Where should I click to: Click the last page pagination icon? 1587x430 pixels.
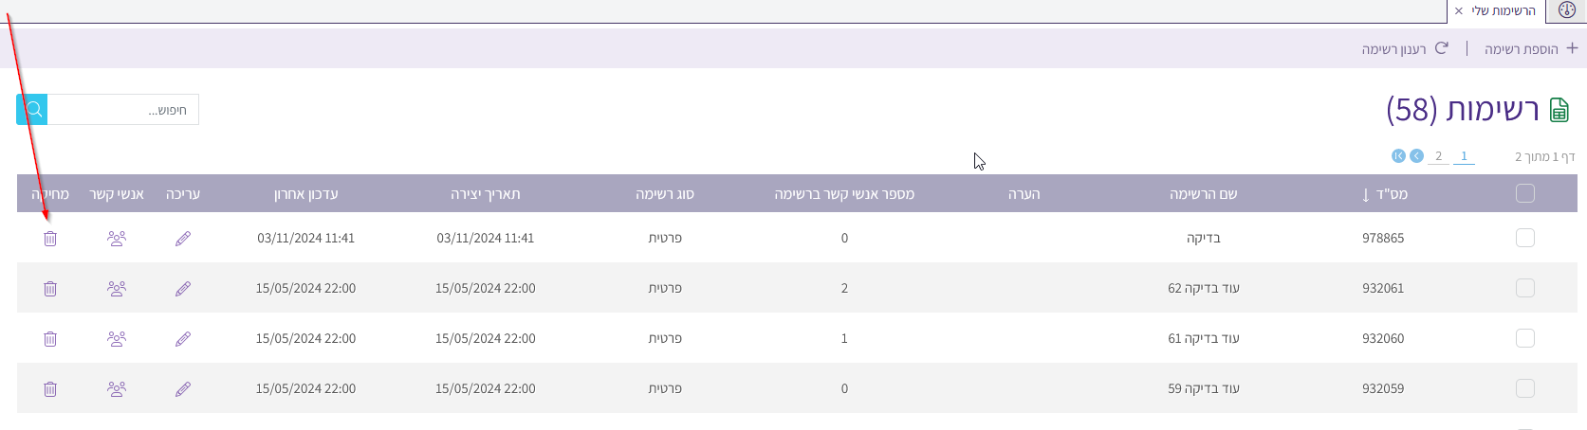click(x=1398, y=156)
